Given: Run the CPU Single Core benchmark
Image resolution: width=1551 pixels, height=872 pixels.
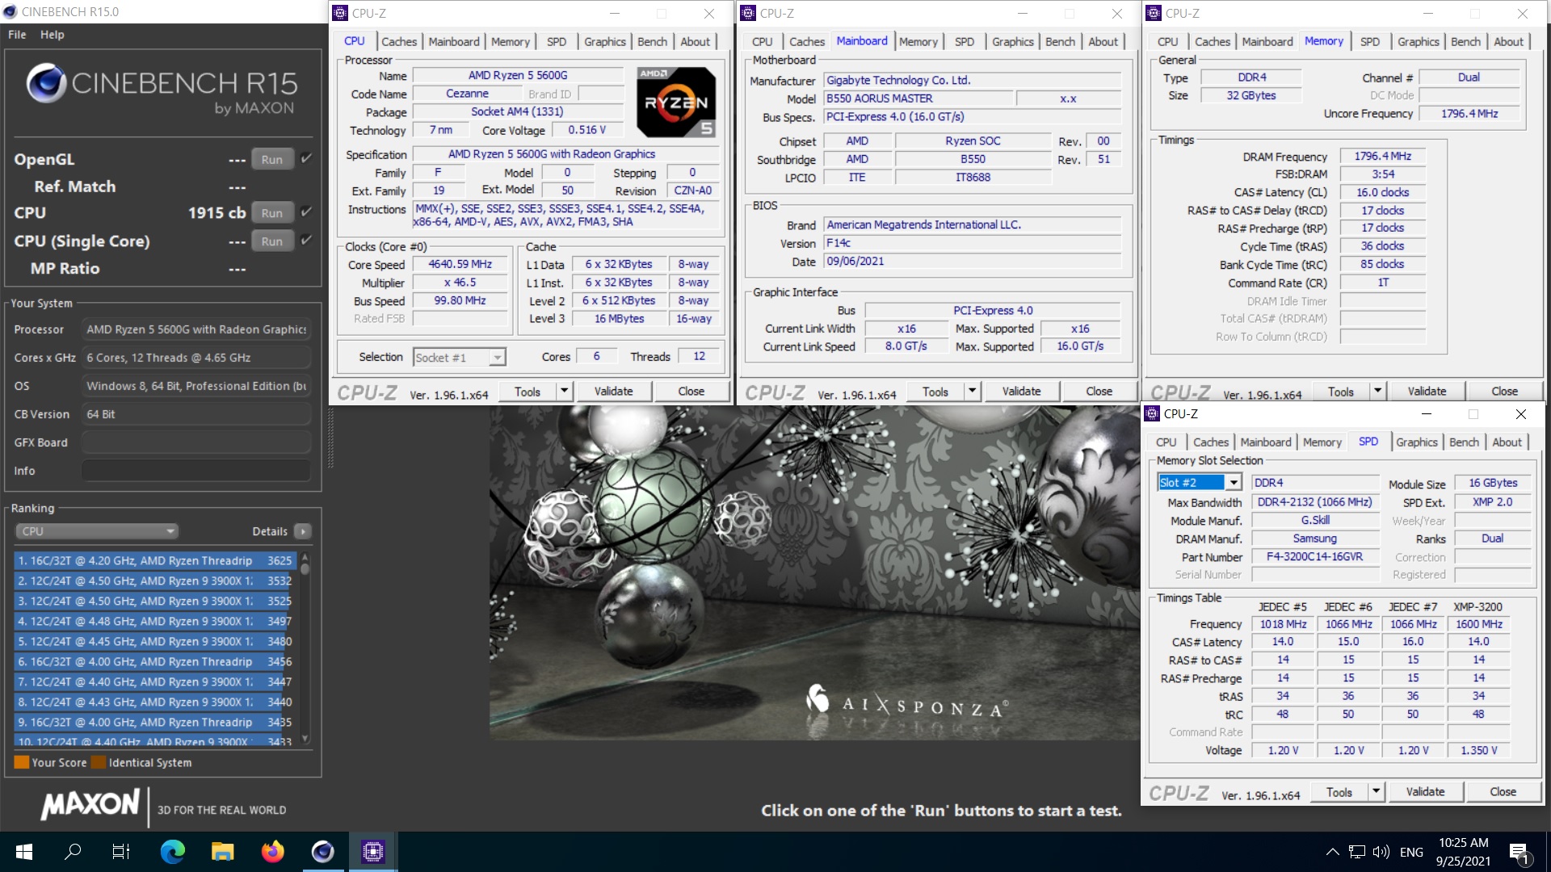Looking at the screenshot, I should 272,241.
